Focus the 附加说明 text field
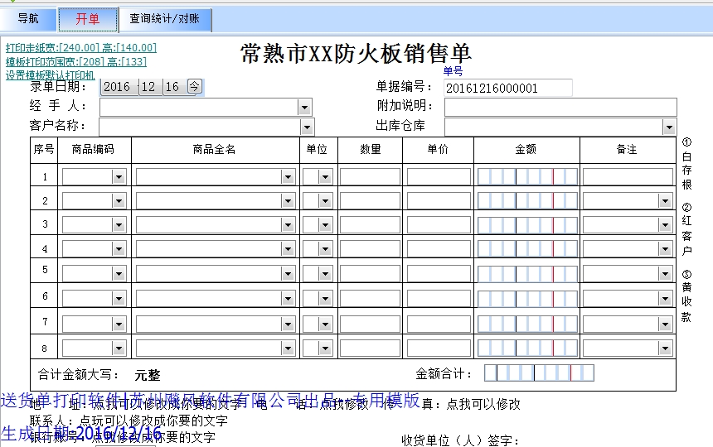Screen dimensions: 713x447 (560, 107)
